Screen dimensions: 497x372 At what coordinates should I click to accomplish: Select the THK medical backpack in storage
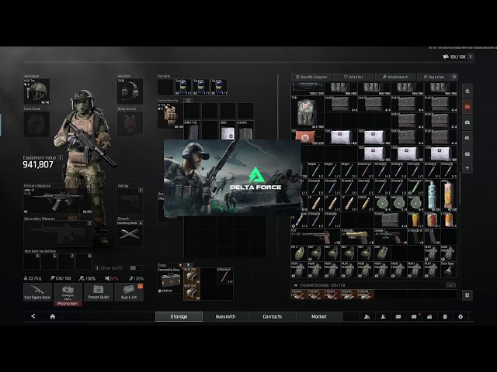pos(308,112)
